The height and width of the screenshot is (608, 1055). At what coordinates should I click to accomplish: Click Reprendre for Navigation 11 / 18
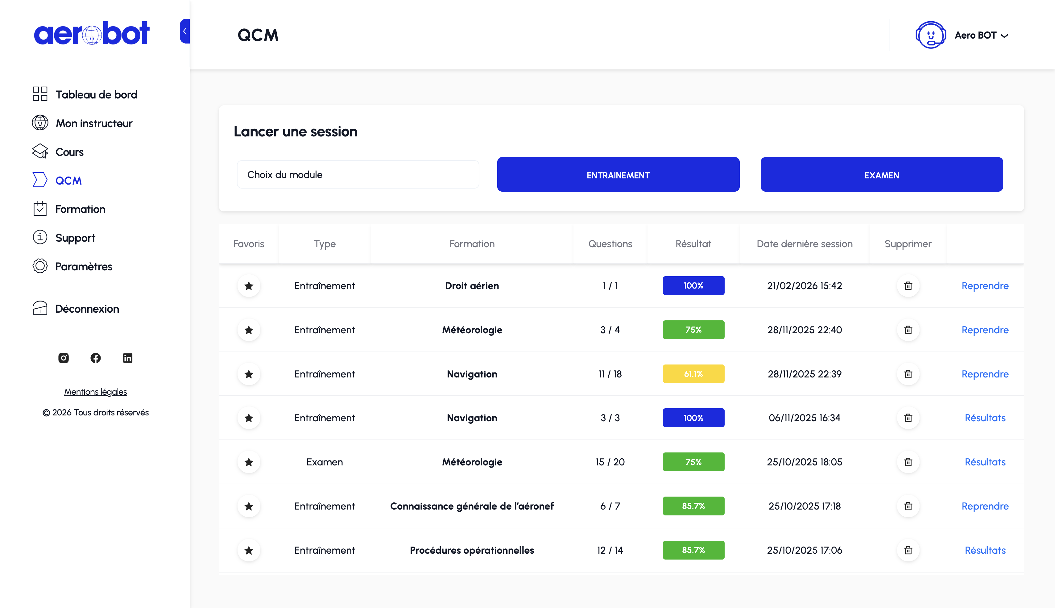coord(985,374)
